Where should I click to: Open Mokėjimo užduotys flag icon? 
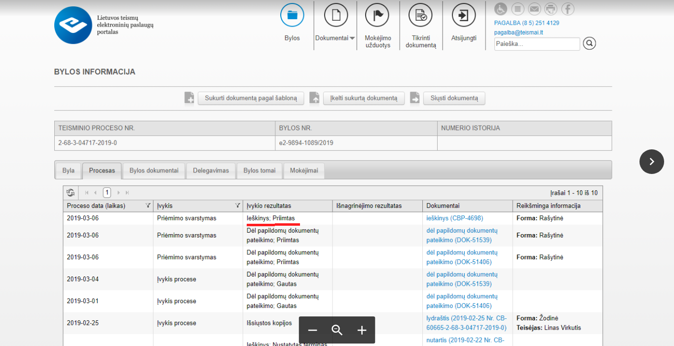click(377, 15)
